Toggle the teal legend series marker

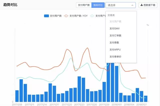(x=92, y=16)
